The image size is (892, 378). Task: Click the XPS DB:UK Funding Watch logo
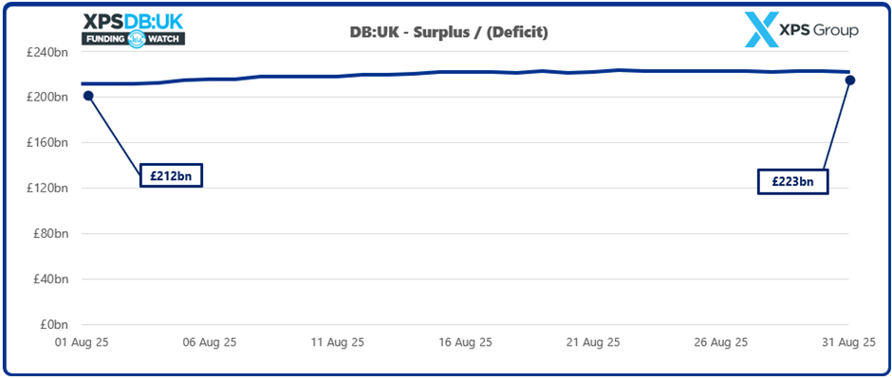click(x=134, y=30)
